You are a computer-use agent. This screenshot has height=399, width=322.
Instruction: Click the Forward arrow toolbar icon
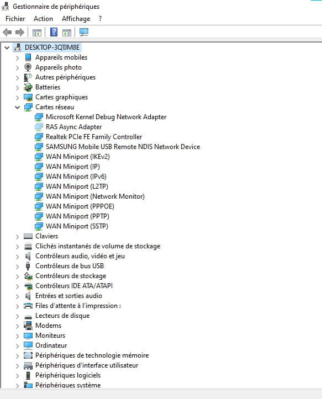(x=20, y=33)
